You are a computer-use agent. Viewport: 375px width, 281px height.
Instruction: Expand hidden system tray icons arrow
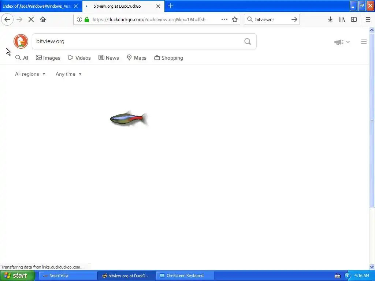348,276
